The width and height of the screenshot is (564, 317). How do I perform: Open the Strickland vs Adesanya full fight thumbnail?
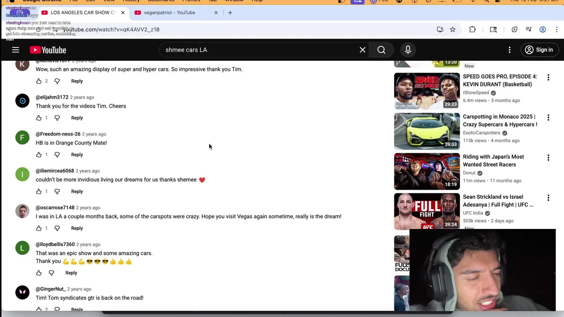(427, 211)
